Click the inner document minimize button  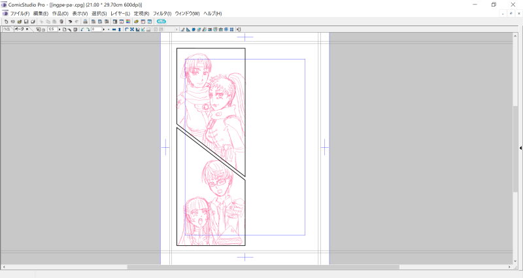503,14
